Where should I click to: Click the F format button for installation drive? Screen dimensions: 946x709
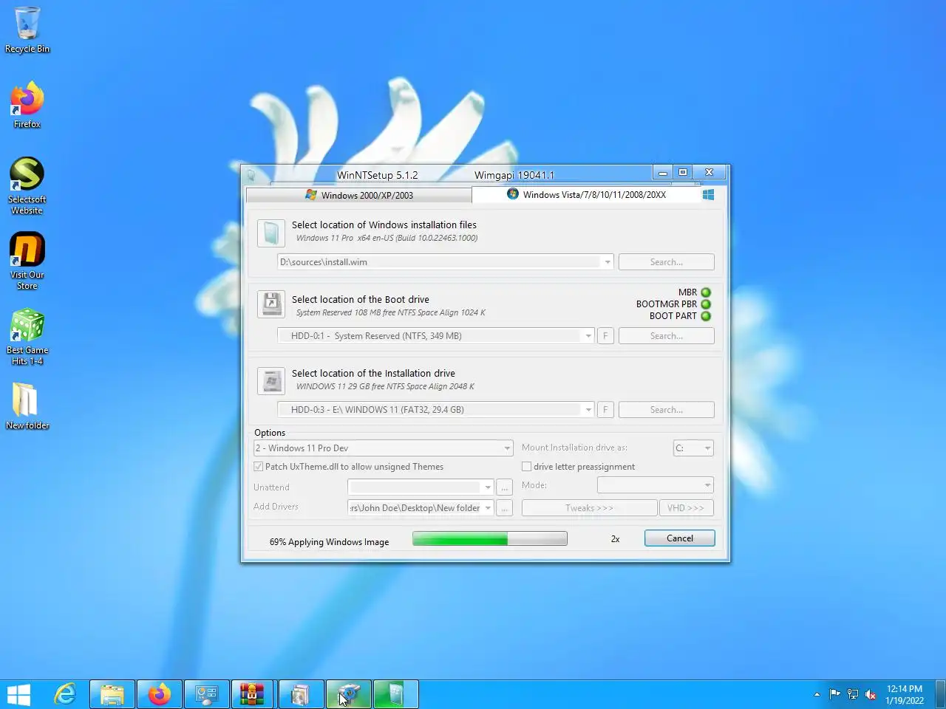point(605,410)
